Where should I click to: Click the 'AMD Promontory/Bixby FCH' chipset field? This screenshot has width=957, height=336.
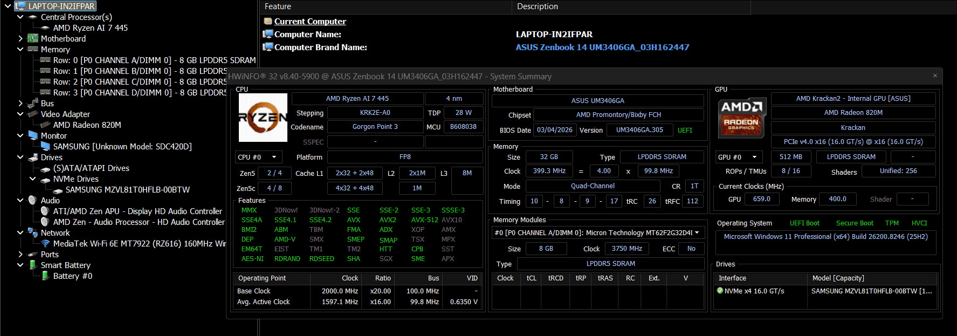tap(618, 115)
